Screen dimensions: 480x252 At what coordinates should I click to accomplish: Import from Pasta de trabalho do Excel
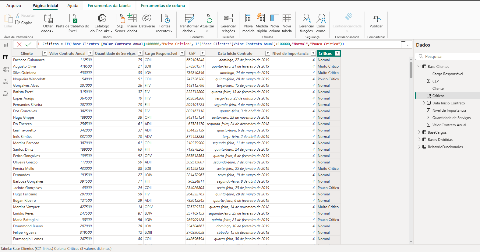(72, 23)
